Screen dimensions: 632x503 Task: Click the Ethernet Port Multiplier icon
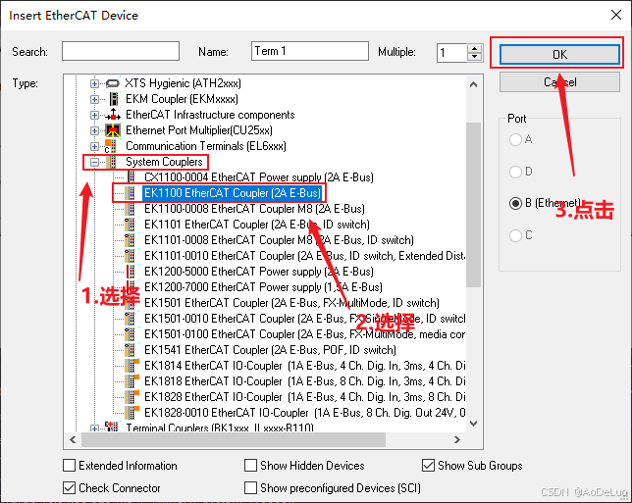point(113,130)
